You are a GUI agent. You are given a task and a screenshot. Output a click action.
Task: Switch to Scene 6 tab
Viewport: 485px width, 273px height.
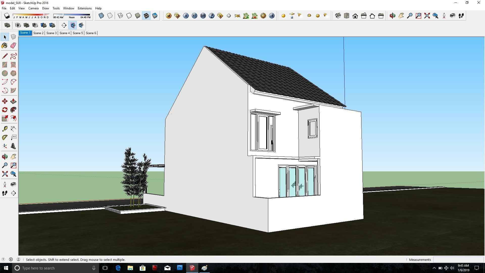91,33
